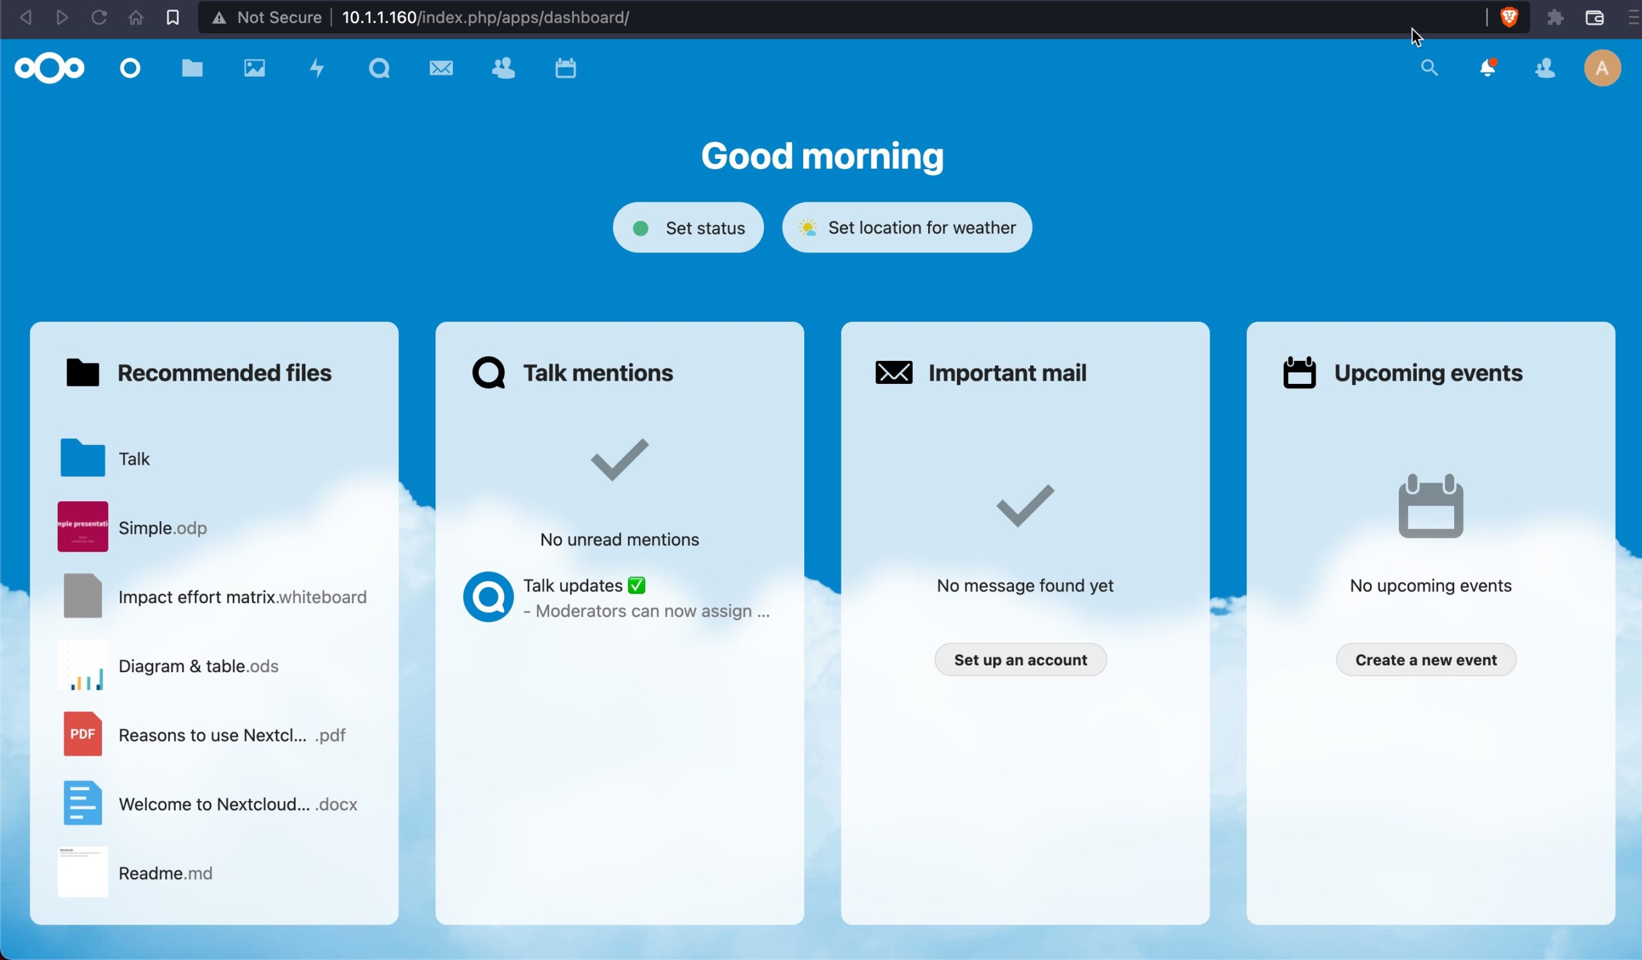This screenshot has height=960, width=1642.
Task: Click the Nextcloud logo
Action: 49,69
